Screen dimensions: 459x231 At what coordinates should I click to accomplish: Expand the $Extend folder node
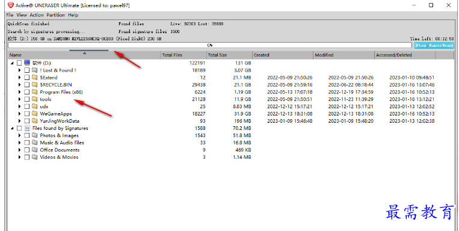click(x=20, y=78)
